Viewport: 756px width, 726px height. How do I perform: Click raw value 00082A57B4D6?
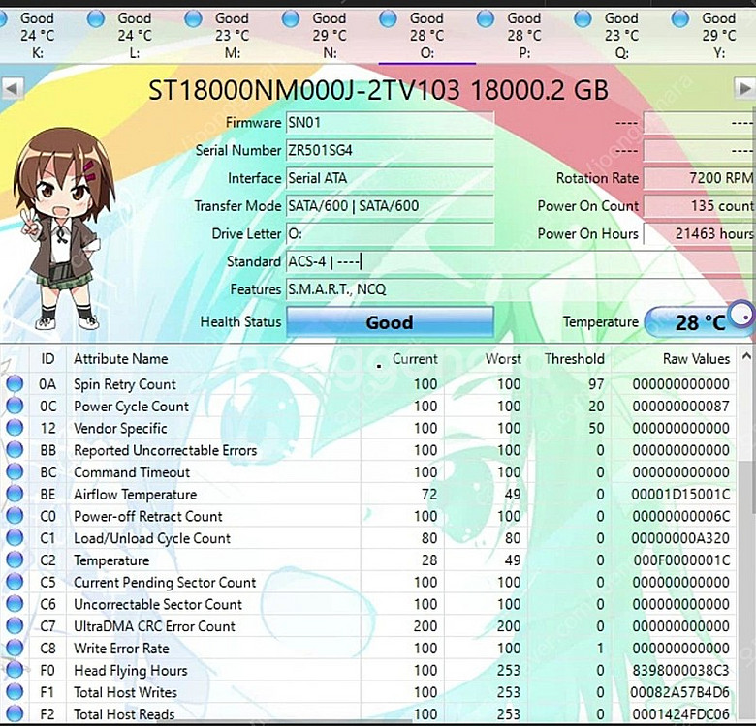[x=680, y=692]
